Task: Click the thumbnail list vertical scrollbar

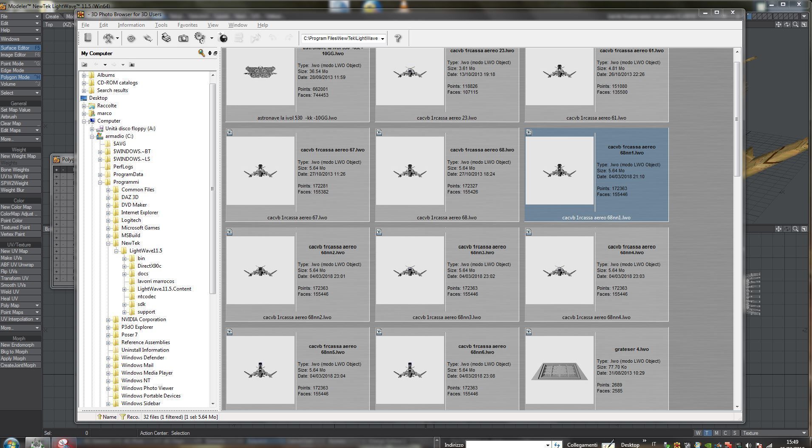Action: click(x=737, y=119)
